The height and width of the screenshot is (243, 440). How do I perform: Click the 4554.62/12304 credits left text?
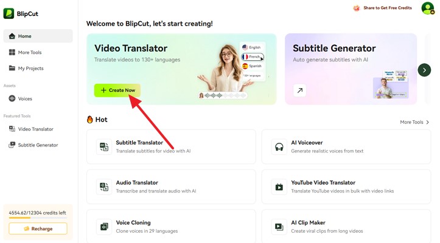pyautogui.click(x=37, y=213)
